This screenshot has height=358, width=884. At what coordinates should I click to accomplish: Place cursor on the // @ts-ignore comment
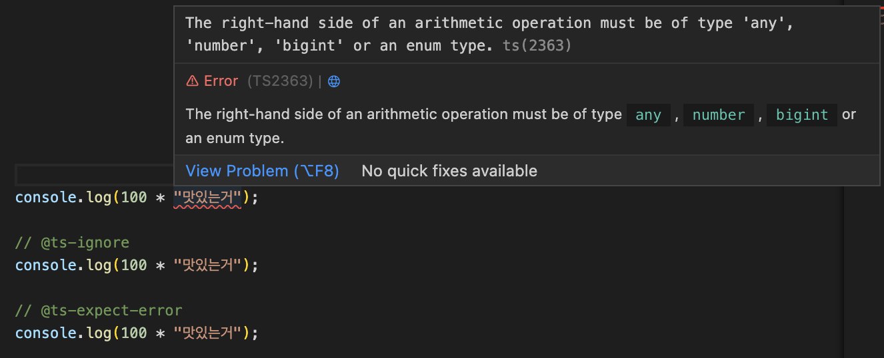(72, 242)
